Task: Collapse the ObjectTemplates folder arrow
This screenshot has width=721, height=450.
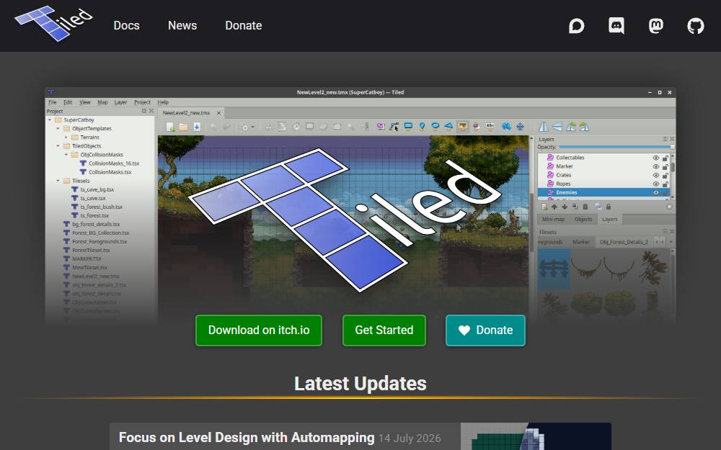Action: pos(58,129)
